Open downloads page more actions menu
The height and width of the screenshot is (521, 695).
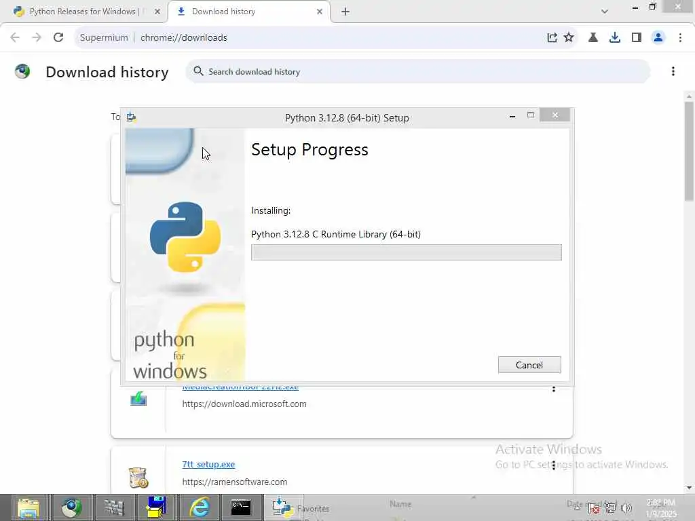click(673, 71)
